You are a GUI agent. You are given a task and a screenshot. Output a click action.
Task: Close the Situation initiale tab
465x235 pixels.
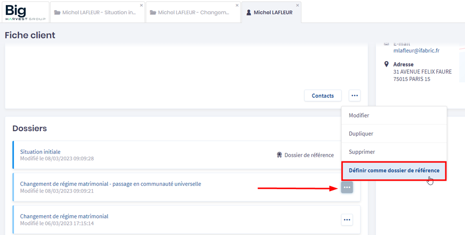click(x=141, y=5)
